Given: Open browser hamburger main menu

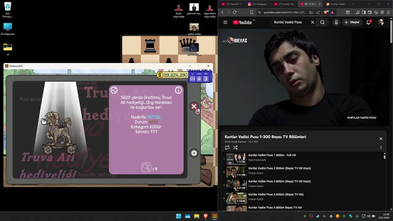Looking at the screenshot, I should (388, 12).
